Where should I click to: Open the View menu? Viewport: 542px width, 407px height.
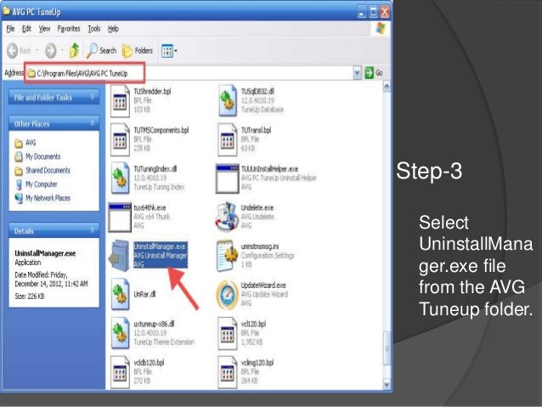44,29
